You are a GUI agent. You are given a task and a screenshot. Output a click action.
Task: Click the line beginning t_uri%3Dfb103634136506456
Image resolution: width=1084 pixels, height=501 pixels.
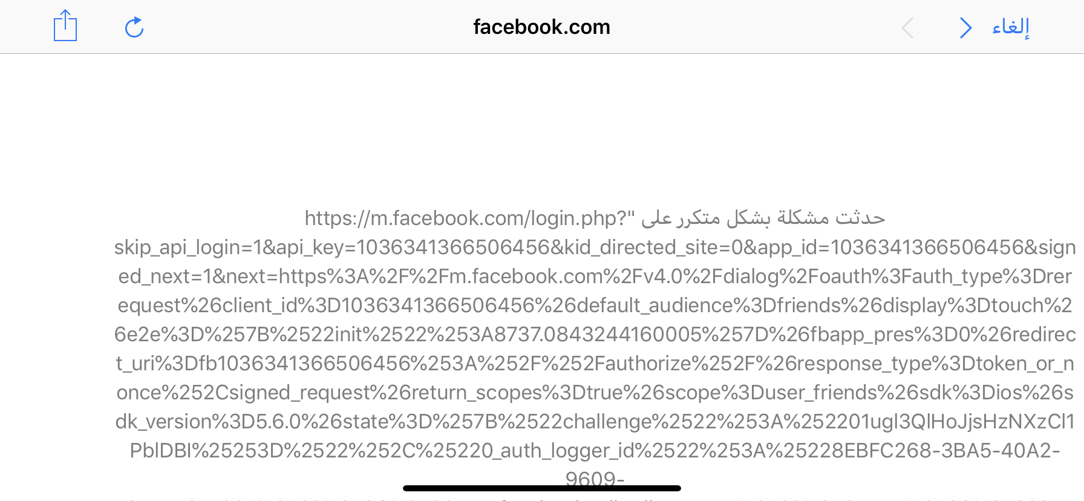coord(595,363)
